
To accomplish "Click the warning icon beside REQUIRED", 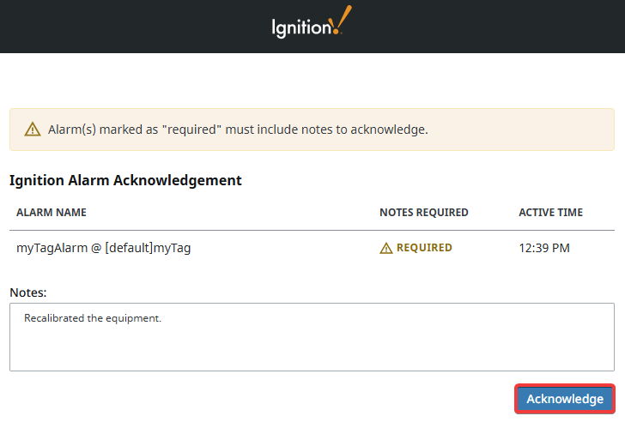I will [x=385, y=248].
